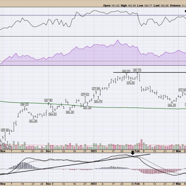Click Nov on axis under volume bars

click(2, 151)
